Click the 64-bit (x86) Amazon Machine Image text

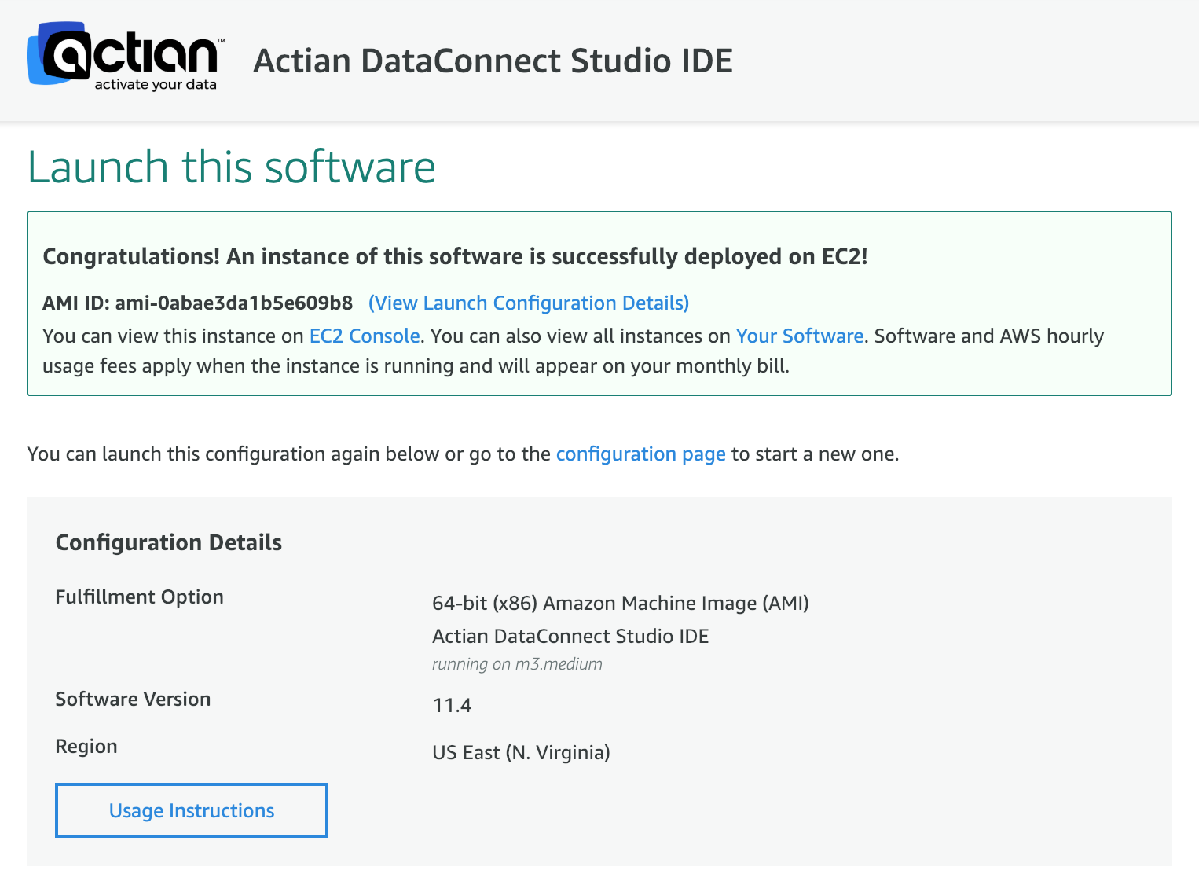click(620, 604)
